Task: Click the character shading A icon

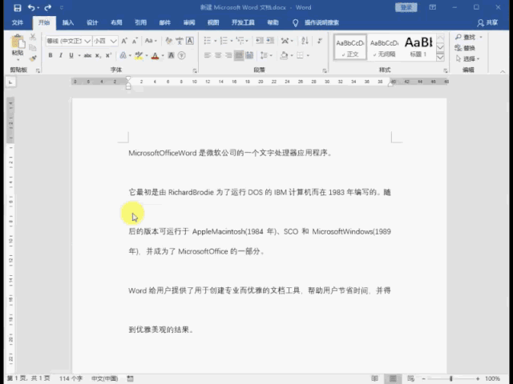Action: click(x=171, y=55)
